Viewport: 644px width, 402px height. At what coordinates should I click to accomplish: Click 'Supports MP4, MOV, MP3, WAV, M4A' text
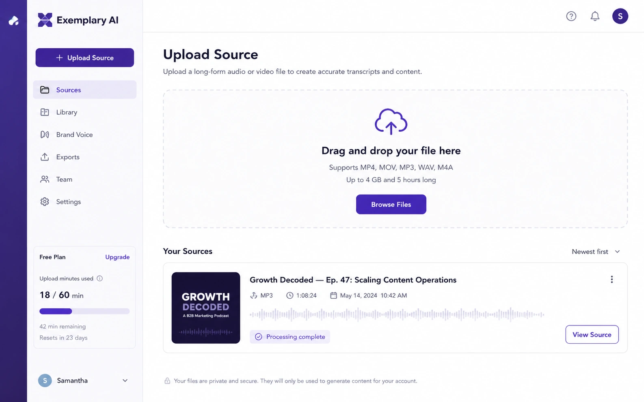tap(391, 167)
